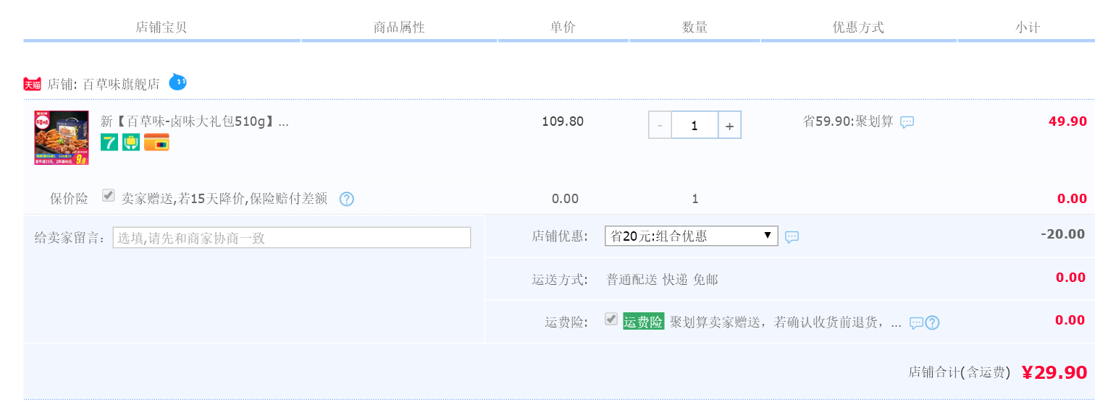
Task: Click the green consumer protection bag badge
Action: pyautogui.click(x=131, y=142)
